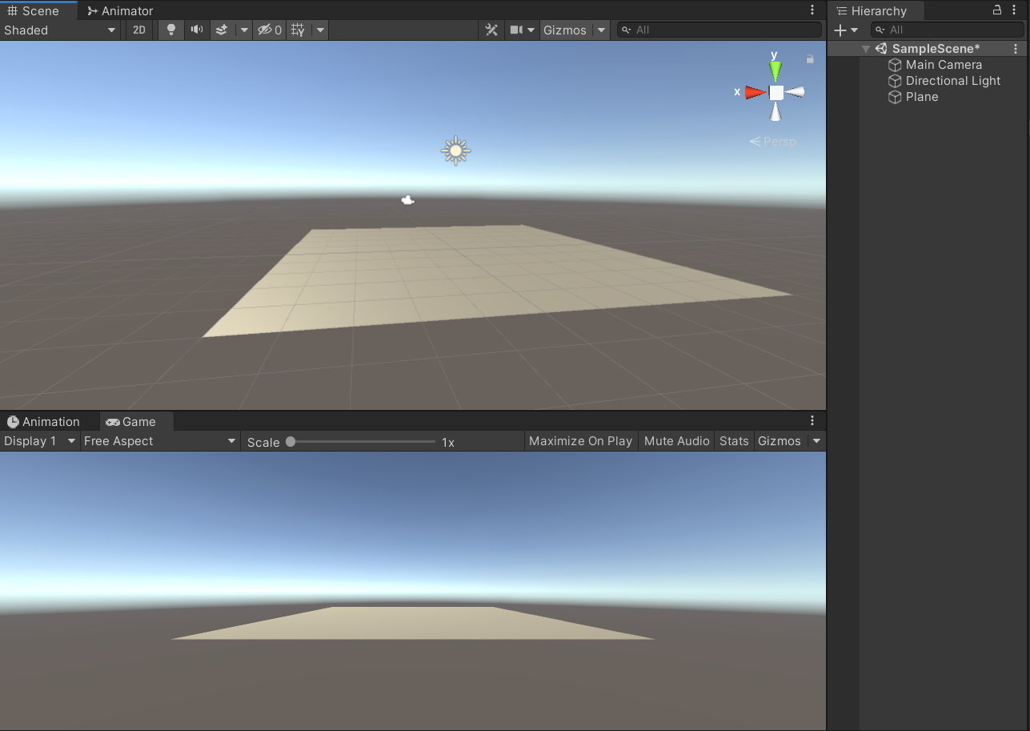This screenshot has width=1030, height=731.
Task: Click the grid visibility icon in Scene toolbar
Action: (x=296, y=30)
